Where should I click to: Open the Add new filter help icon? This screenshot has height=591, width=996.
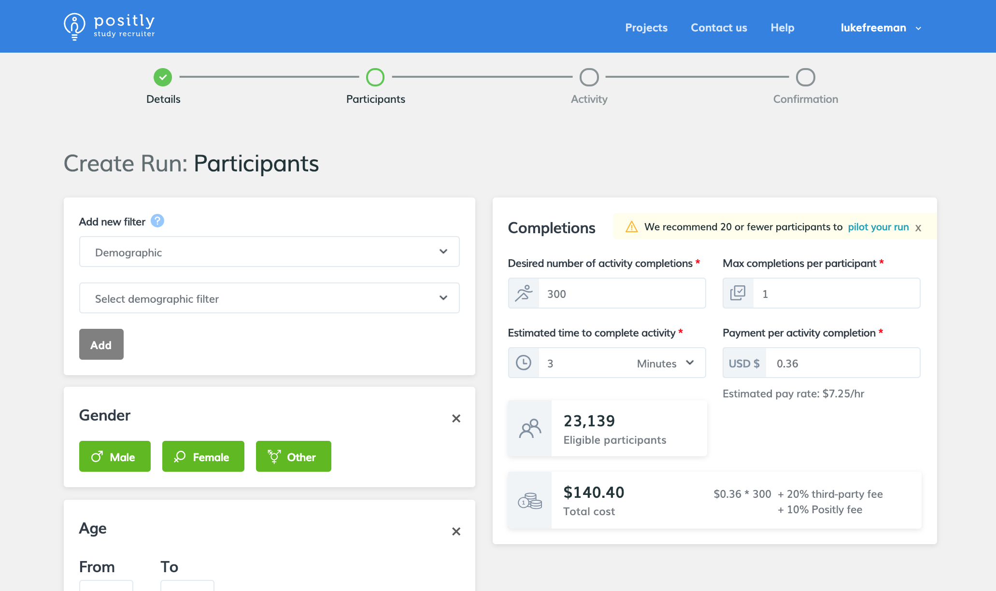157,221
